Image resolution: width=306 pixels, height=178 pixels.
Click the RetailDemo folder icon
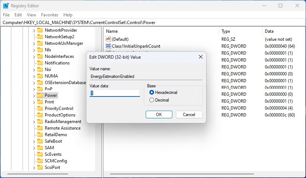40,135
